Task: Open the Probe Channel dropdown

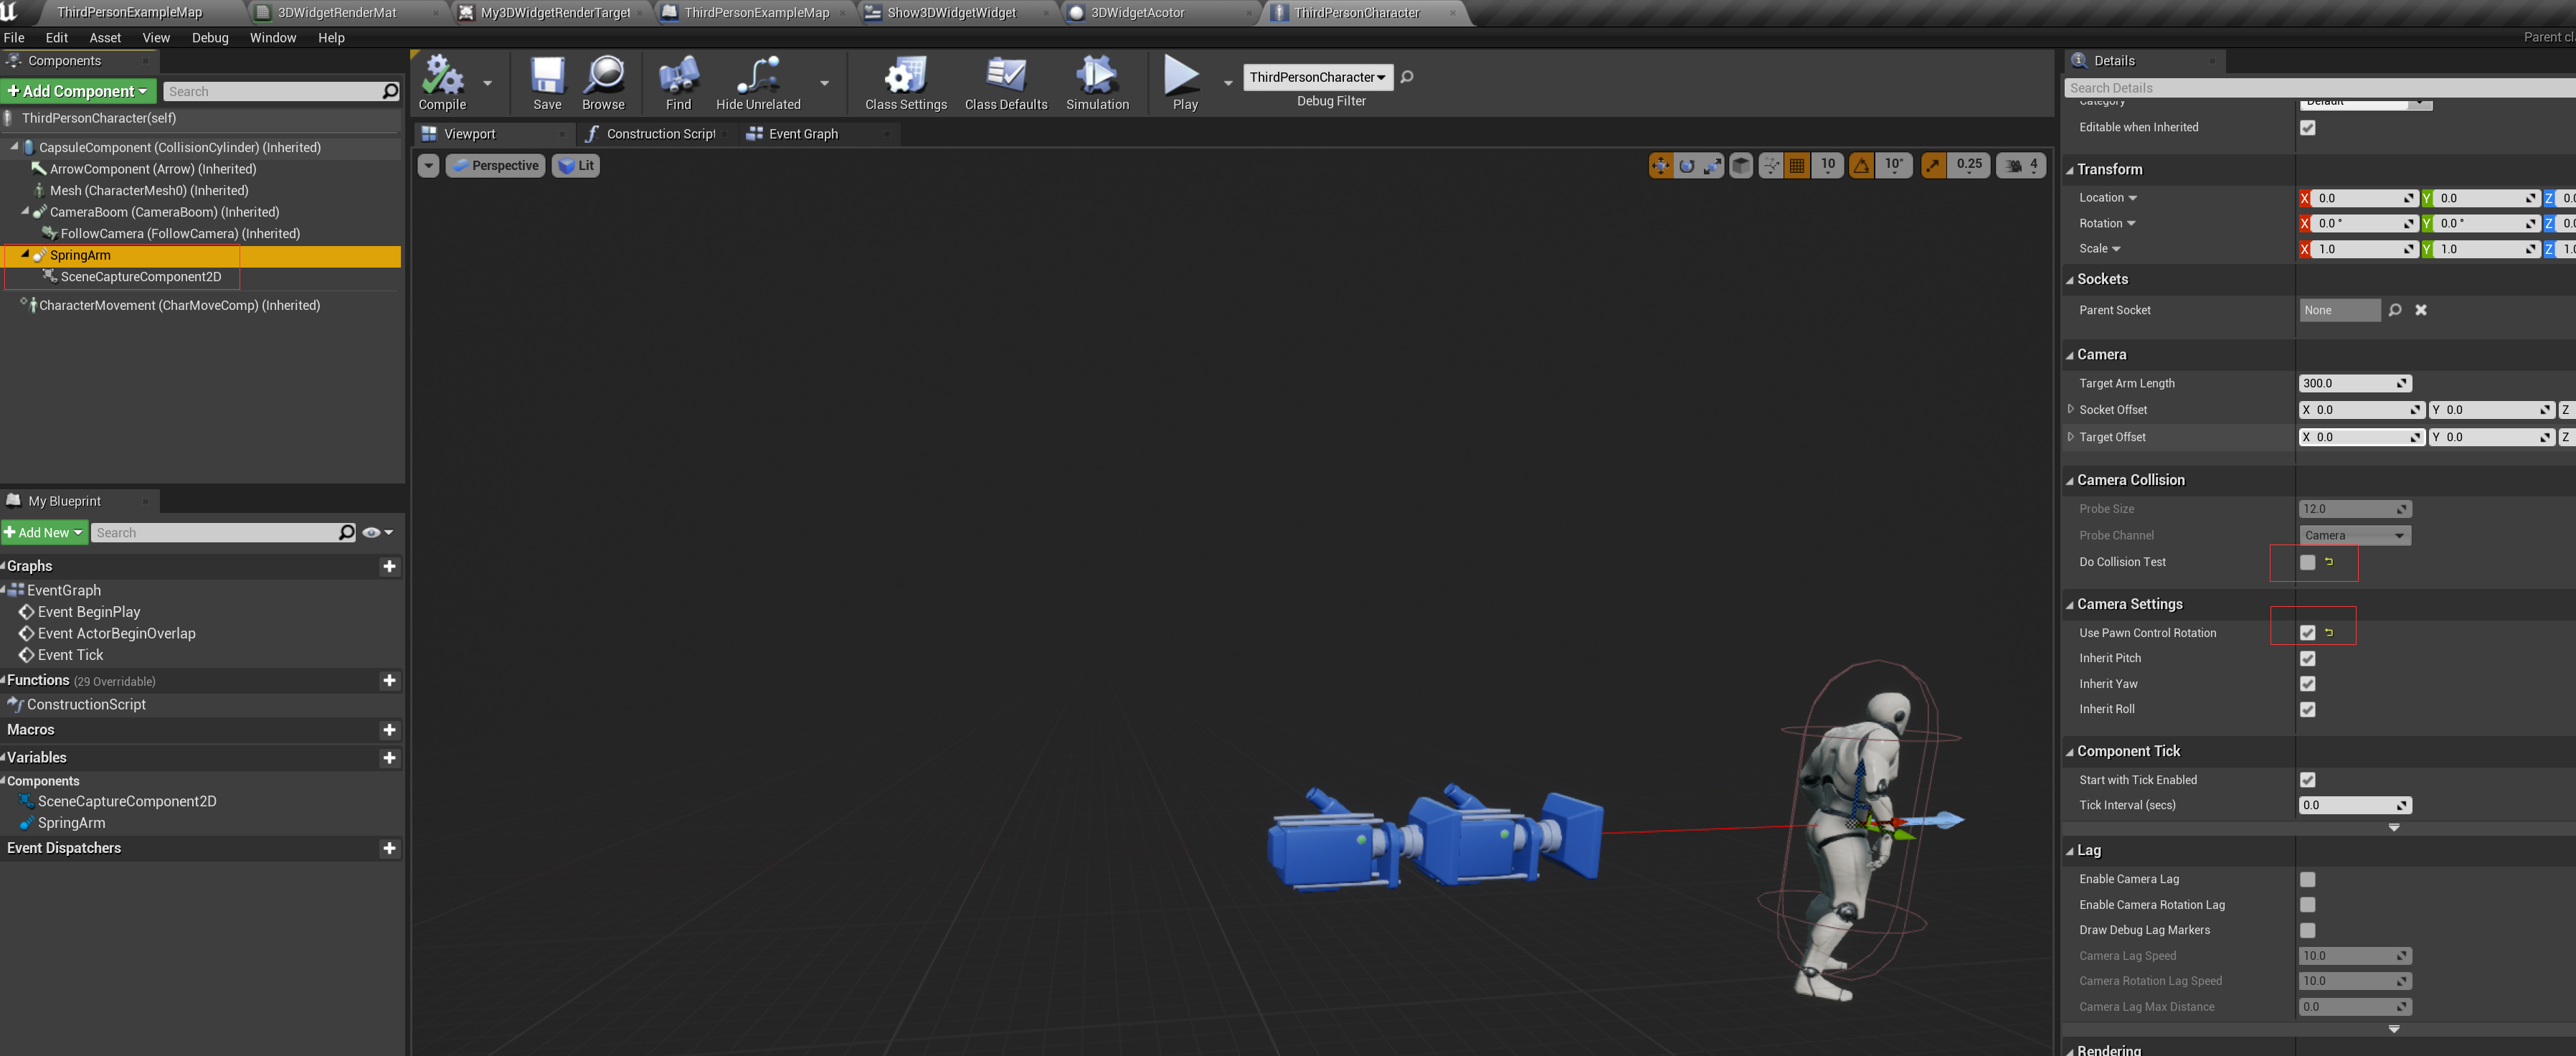Action: 2354,535
